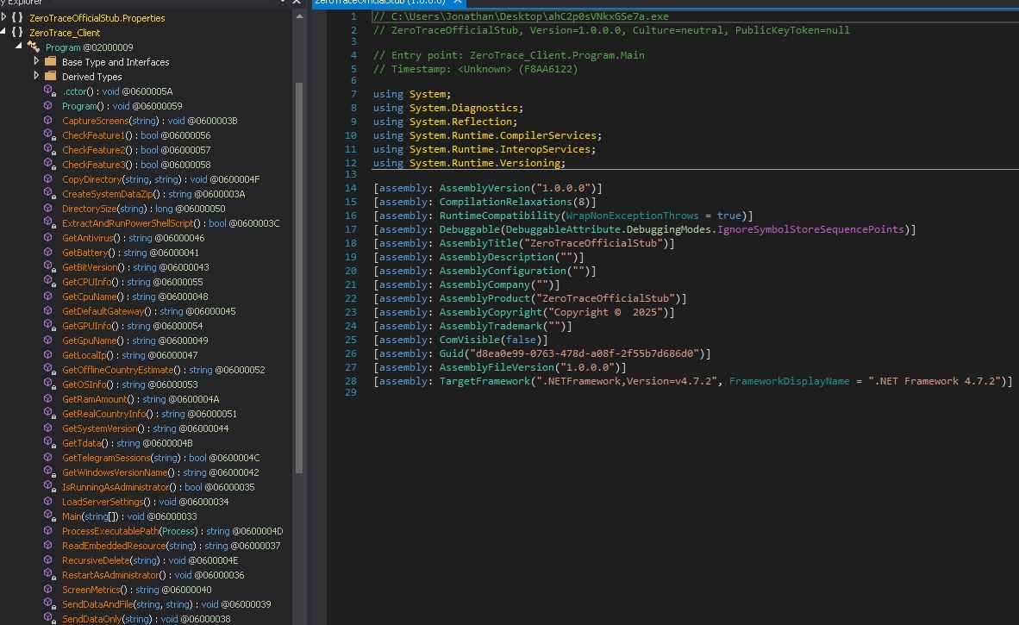Image resolution: width=1019 pixels, height=625 pixels.
Task: Click the ReadEmbeddedResource method icon
Action: point(49,545)
